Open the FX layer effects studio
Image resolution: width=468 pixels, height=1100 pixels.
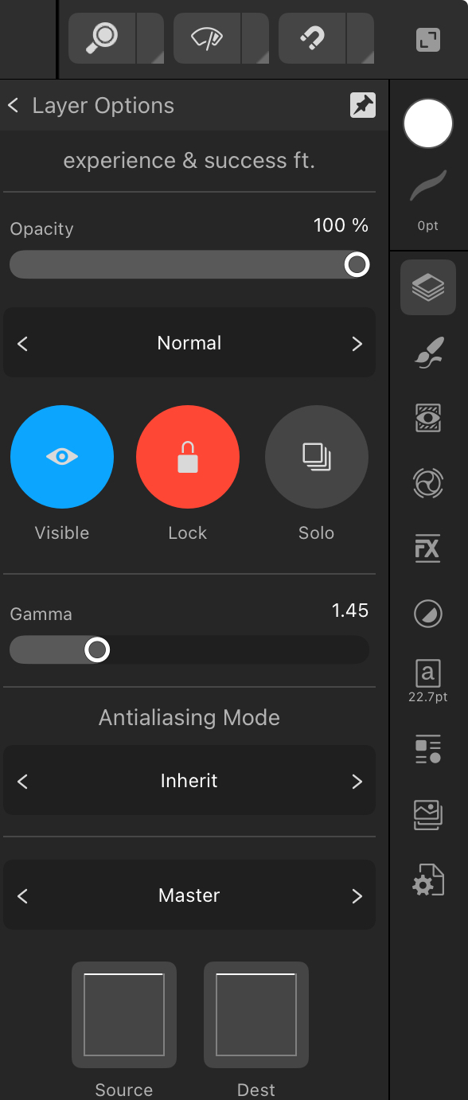428,548
